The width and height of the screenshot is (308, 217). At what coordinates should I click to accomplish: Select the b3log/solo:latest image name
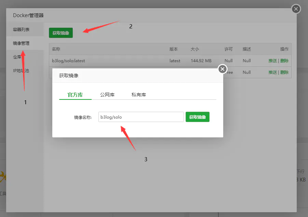[68, 61]
